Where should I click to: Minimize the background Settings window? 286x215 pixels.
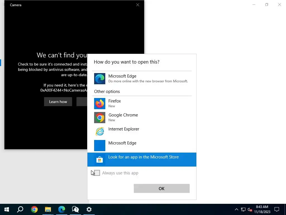click(254, 4)
